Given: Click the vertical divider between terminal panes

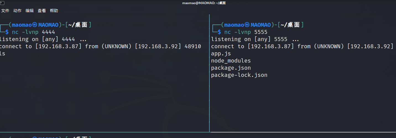Looking at the screenshot, I should click(x=209, y=83).
